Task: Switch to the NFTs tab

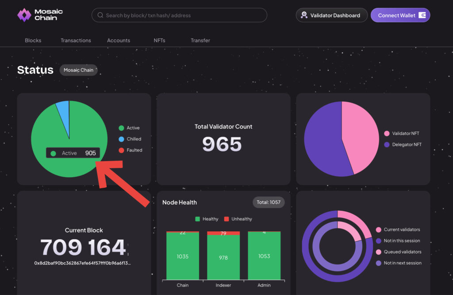Action: pos(159,40)
